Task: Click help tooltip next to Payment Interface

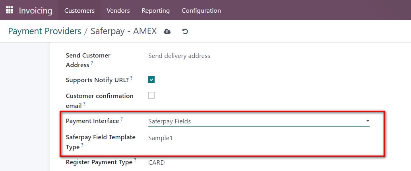Action: [x=122, y=119]
